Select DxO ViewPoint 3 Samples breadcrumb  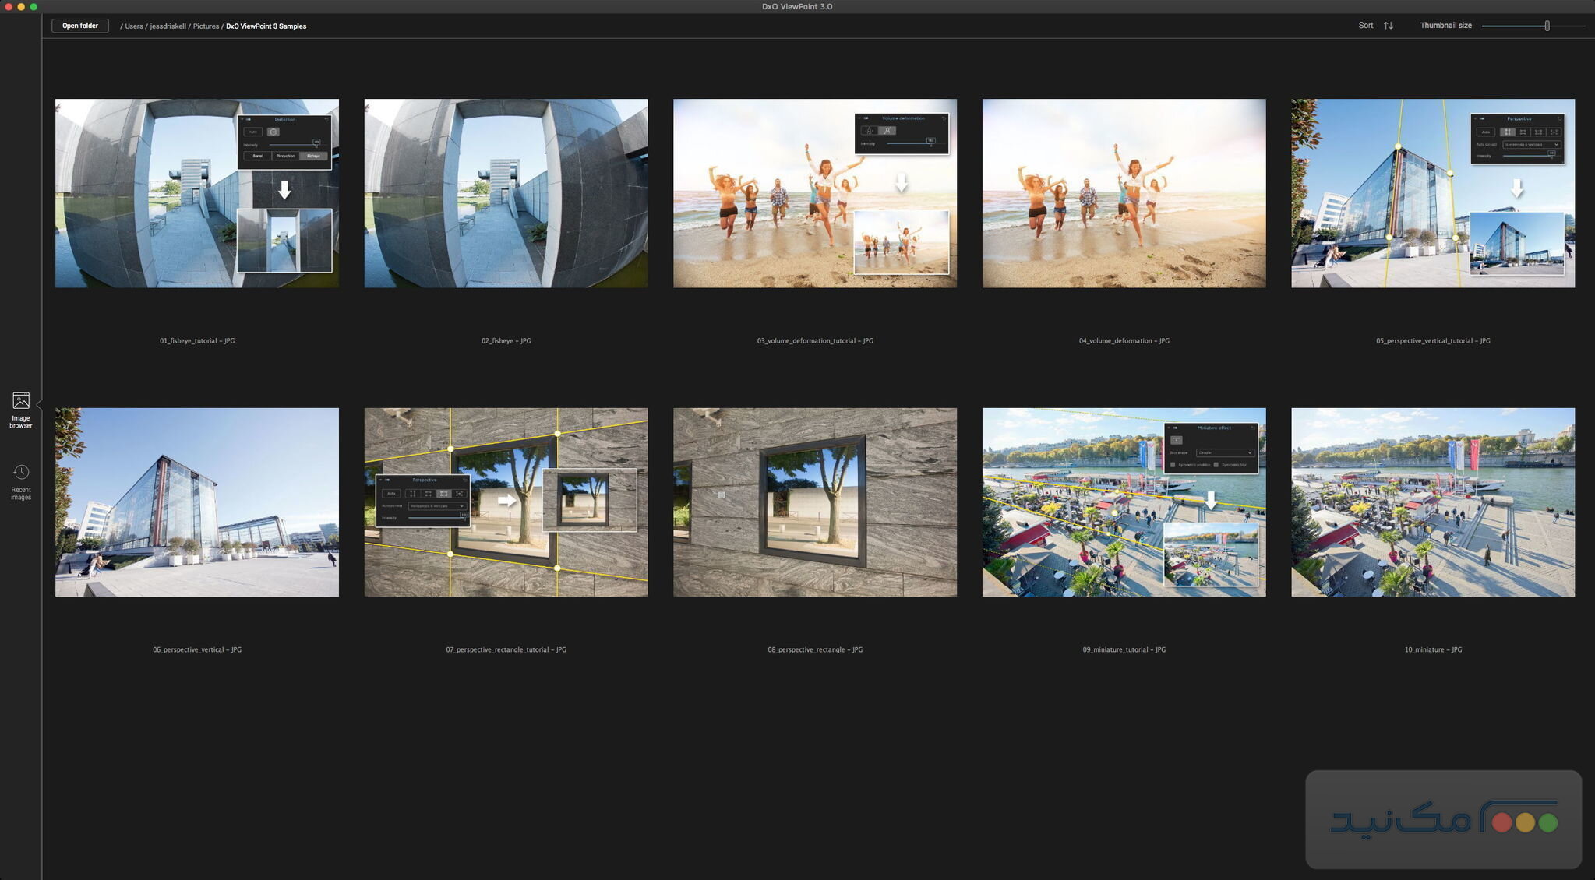266,26
